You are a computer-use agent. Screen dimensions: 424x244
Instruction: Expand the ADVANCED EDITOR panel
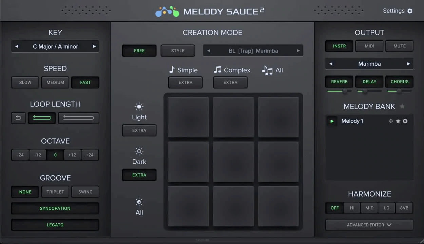[x=369, y=225]
